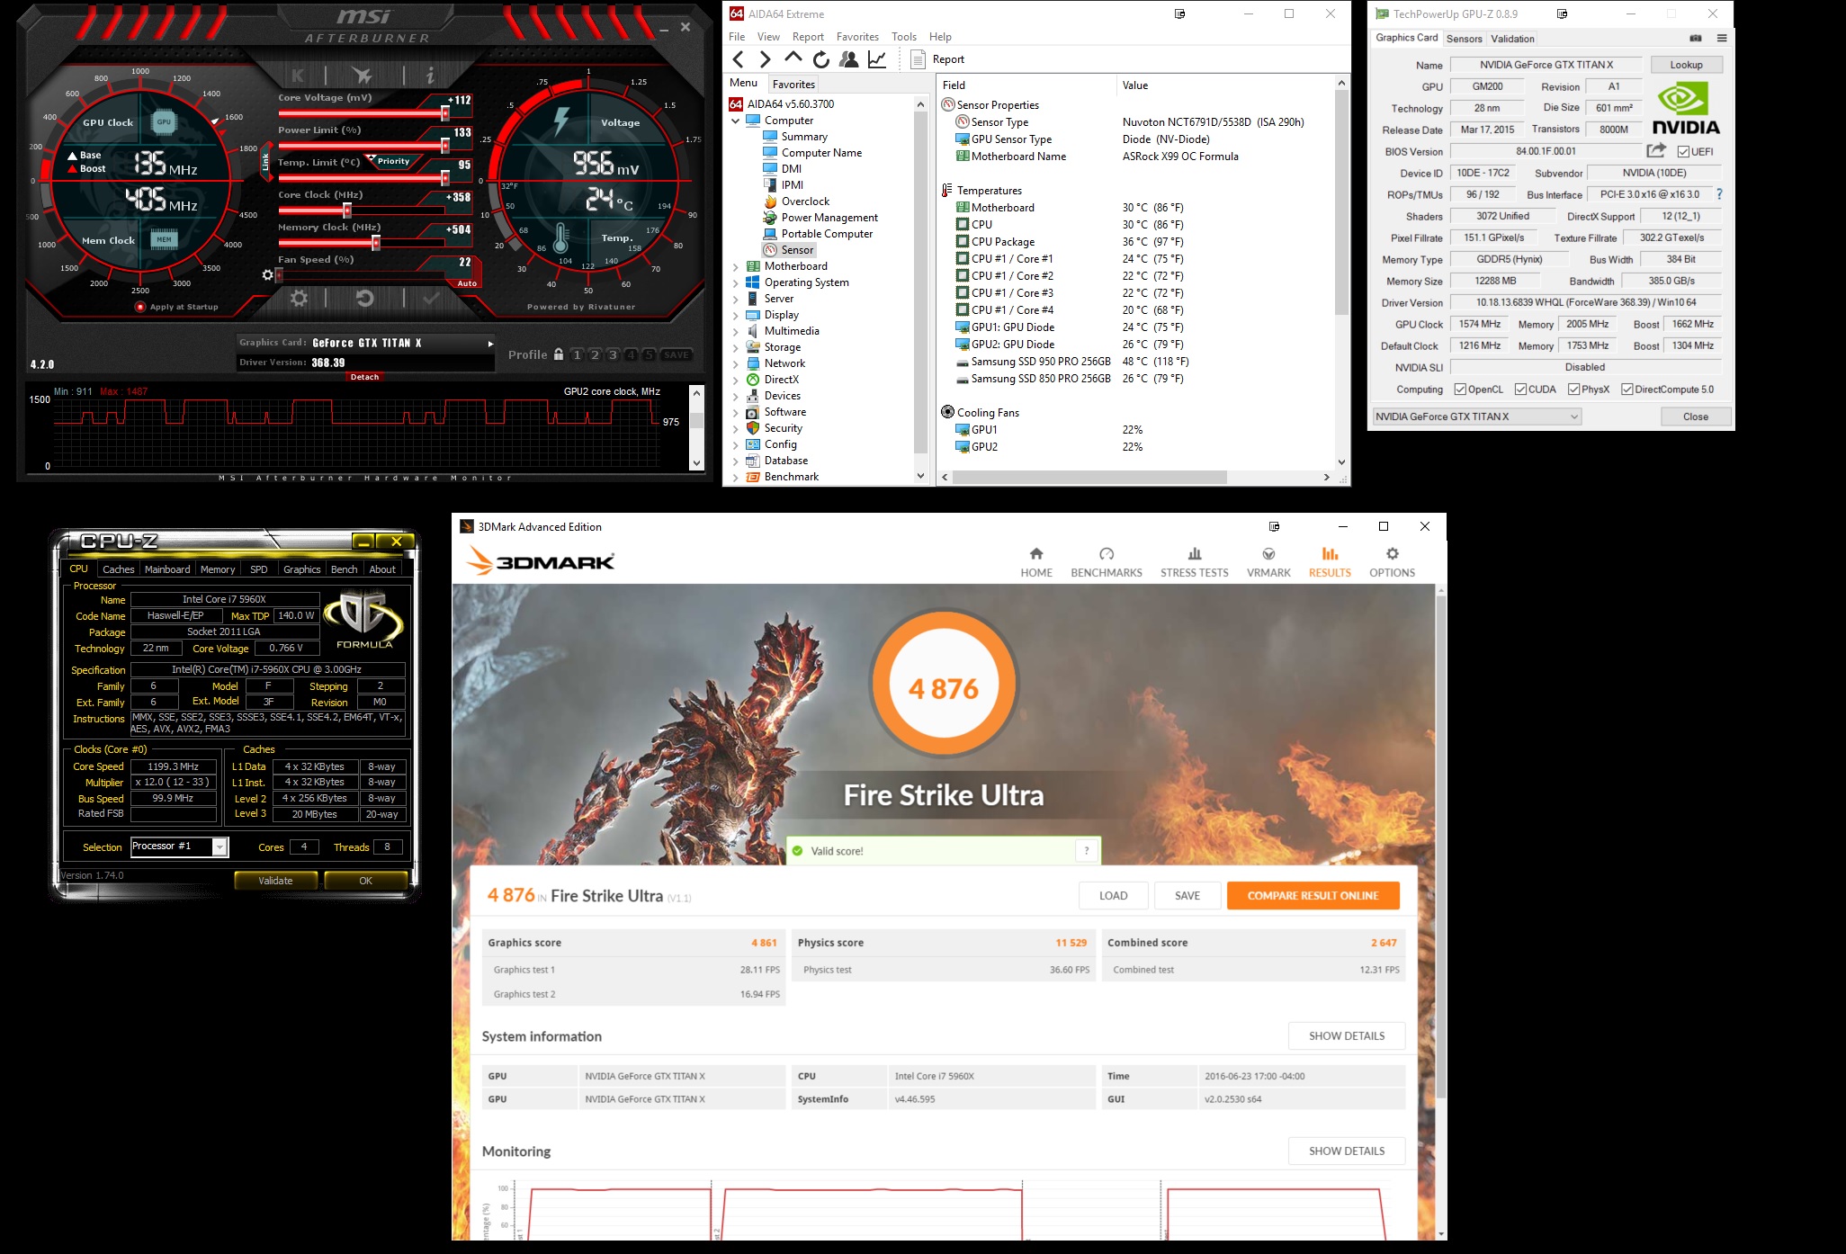Toggle the Auto fan button in Afterburner
This screenshot has height=1254, width=1846.
click(x=467, y=283)
